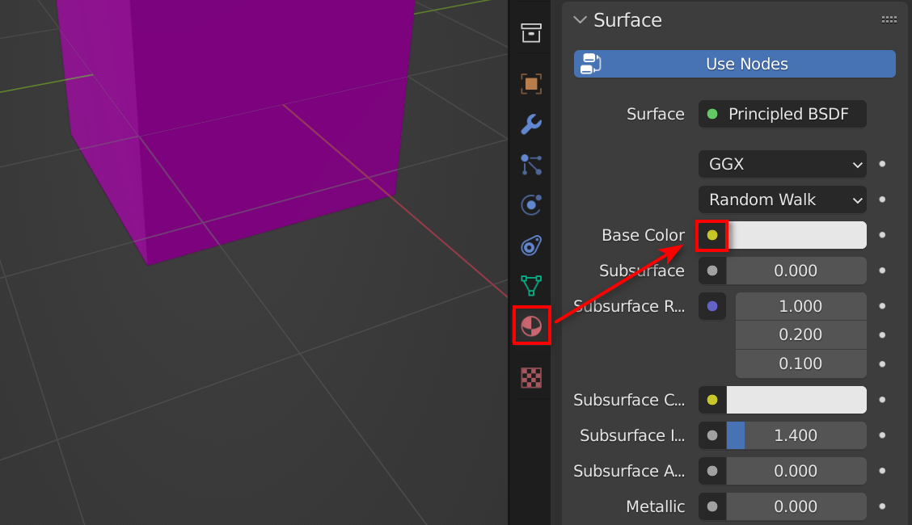Open the GGX distribution dropdown

(x=783, y=164)
